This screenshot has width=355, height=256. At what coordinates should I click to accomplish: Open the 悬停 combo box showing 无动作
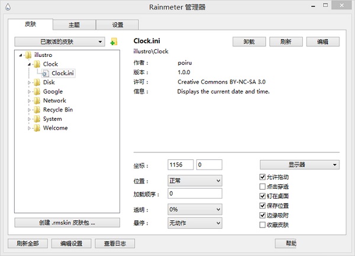(x=195, y=223)
